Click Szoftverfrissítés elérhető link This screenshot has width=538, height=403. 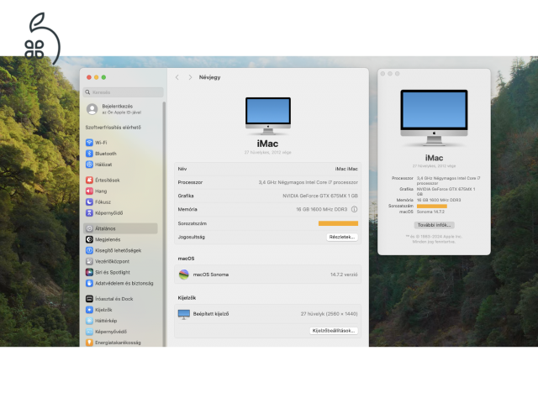point(113,128)
